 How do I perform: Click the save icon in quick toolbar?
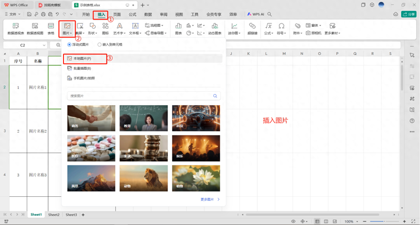pos(29,14)
